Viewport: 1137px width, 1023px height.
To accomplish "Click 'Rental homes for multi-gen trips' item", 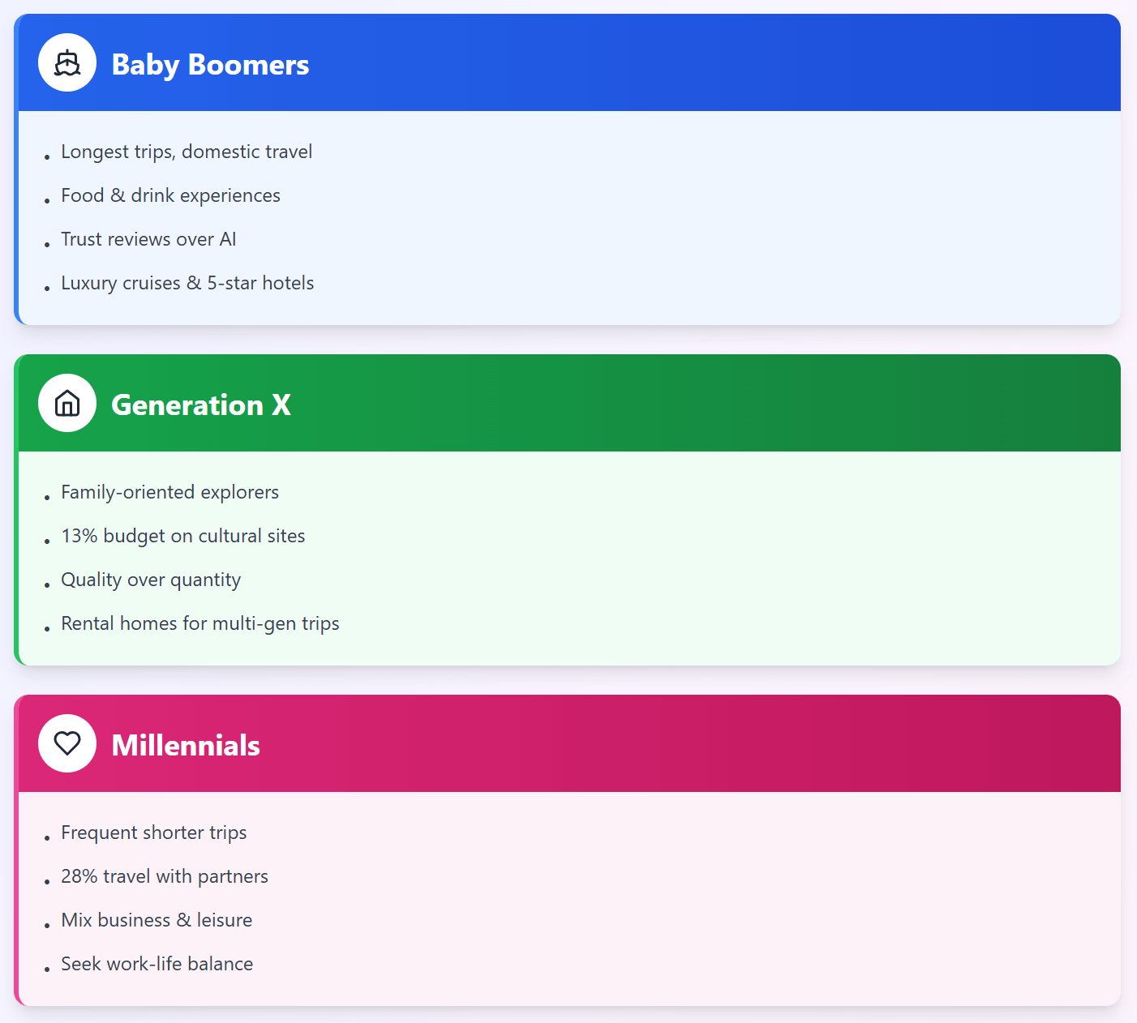I will (200, 623).
